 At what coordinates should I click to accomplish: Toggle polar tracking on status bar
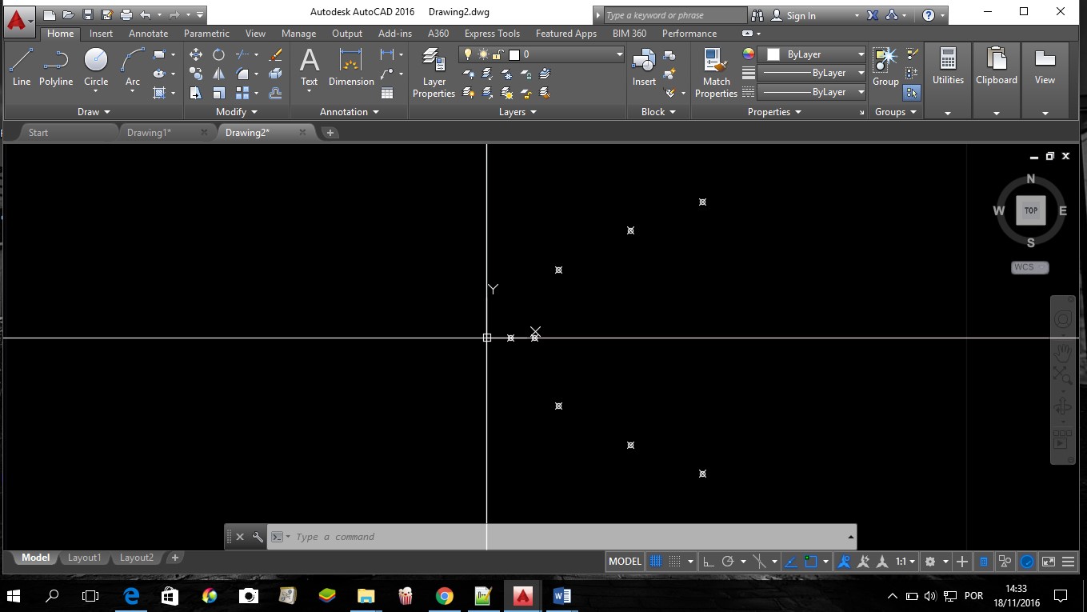728,562
